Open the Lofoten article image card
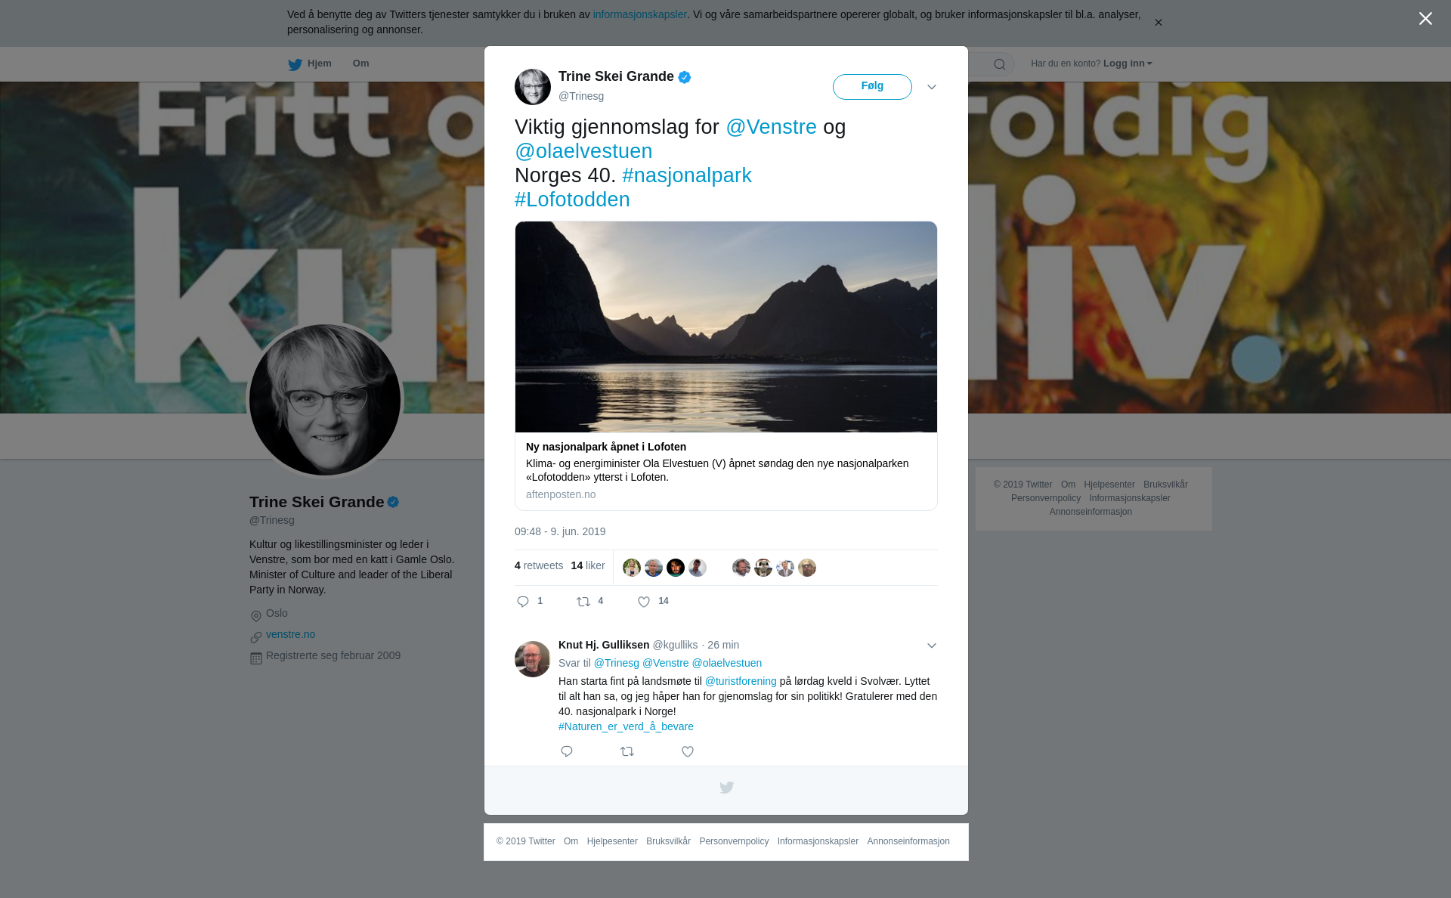This screenshot has height=898, width=1451. [x=726, y=327]
